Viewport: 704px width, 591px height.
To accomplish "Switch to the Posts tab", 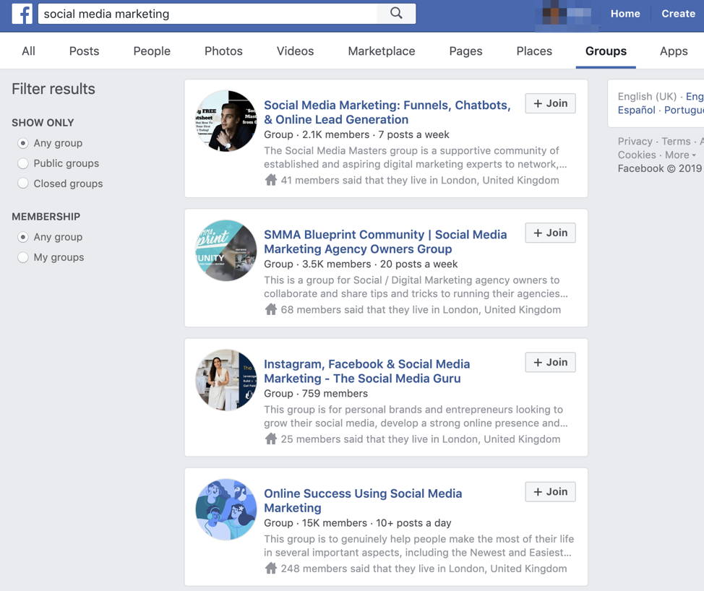I will point(84,51).
